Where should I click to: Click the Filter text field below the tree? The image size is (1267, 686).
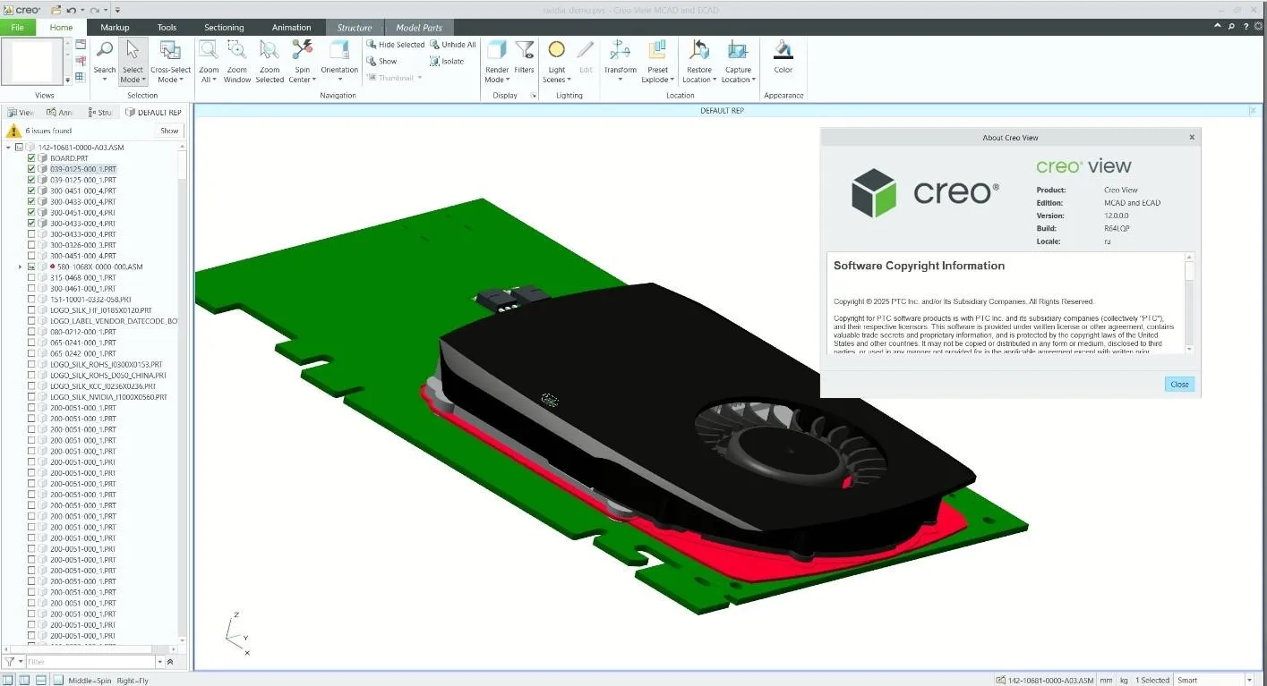point(90,662)
